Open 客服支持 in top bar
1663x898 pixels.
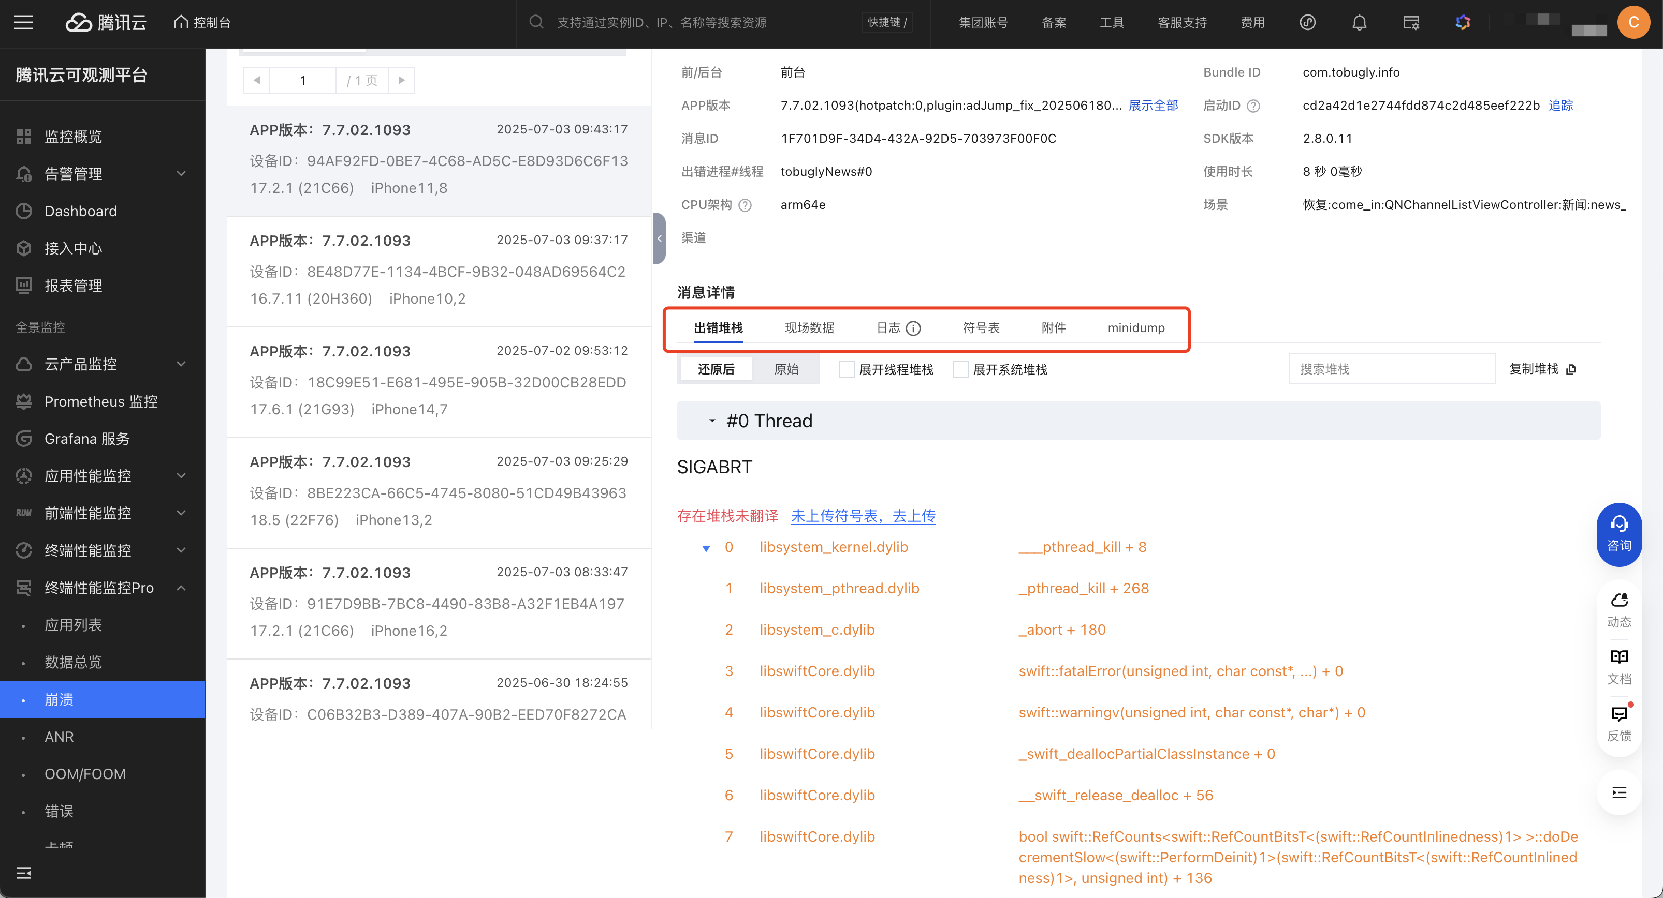[1181, 23]
